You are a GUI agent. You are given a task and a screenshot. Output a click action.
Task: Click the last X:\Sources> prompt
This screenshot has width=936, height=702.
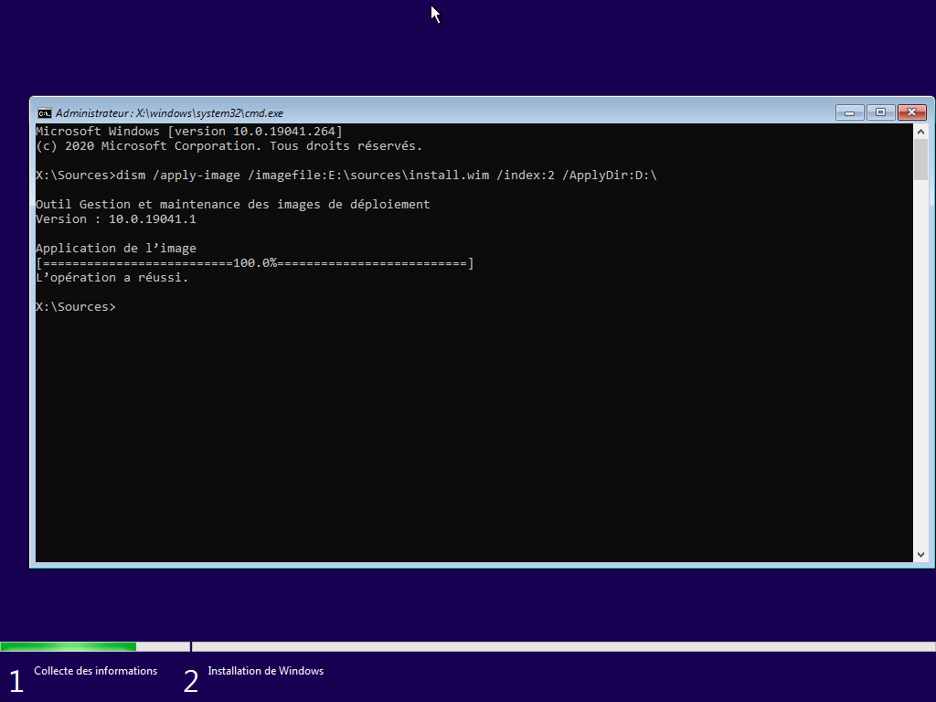tap(76, 307)
